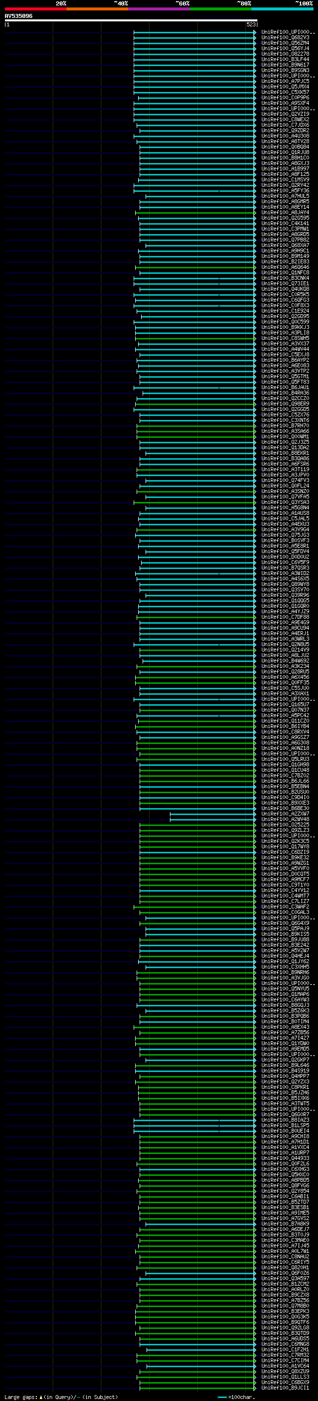This screenshot has width=318, height=1401.
Task: Open hit UniRef100_C3XHH5
Action: (285, 967)
